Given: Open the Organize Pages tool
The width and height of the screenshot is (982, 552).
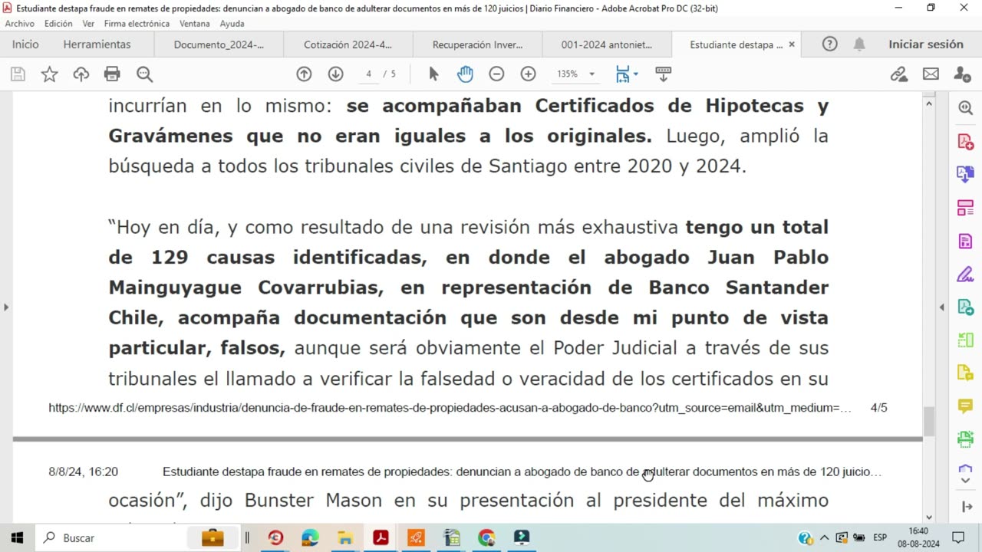Looking at the screenshot, I should click(965, 208).
